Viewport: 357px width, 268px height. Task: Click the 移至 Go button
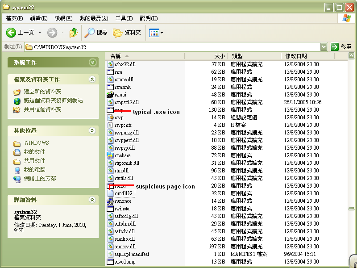tap(341, 47)
